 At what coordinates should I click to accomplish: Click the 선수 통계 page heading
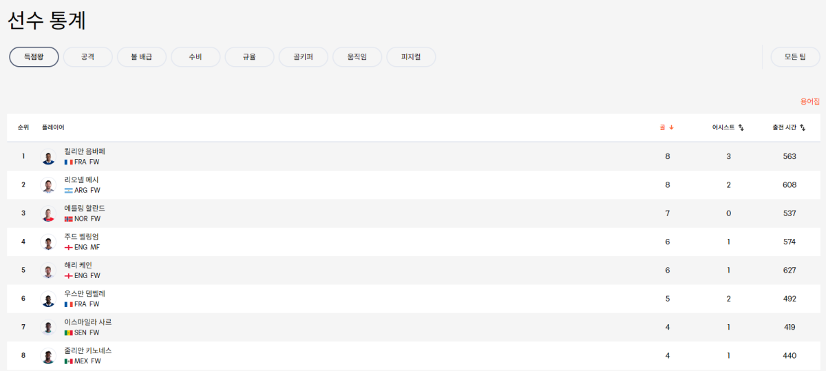click(x=47, y=20)
